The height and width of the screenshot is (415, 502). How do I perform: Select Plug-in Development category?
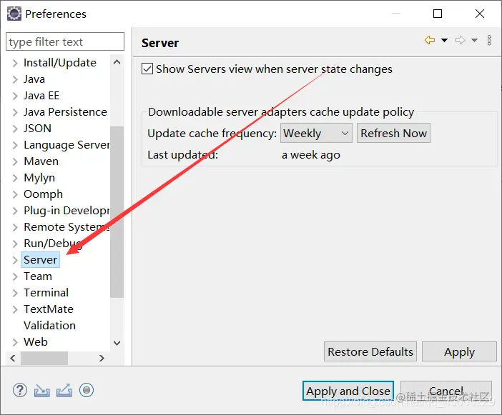(67, 211)
